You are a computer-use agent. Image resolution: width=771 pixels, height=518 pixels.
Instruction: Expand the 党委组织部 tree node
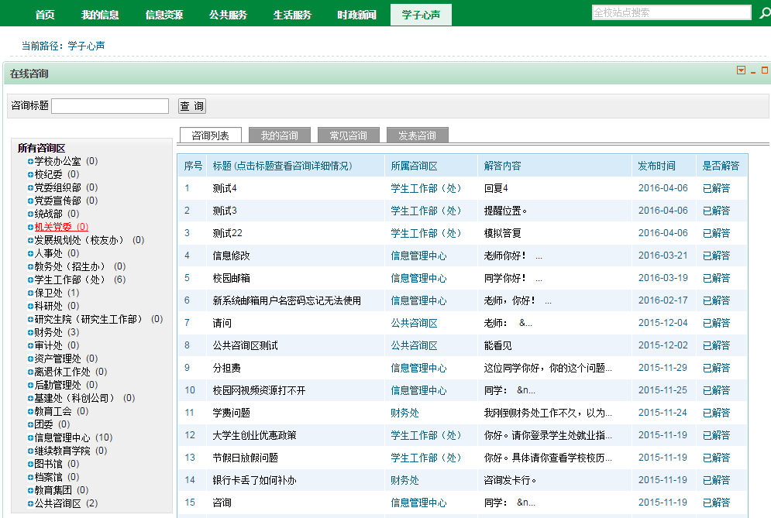point(30,187)
